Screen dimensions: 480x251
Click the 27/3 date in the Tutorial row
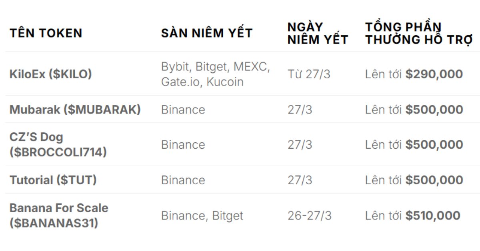(x=300, y=180)
